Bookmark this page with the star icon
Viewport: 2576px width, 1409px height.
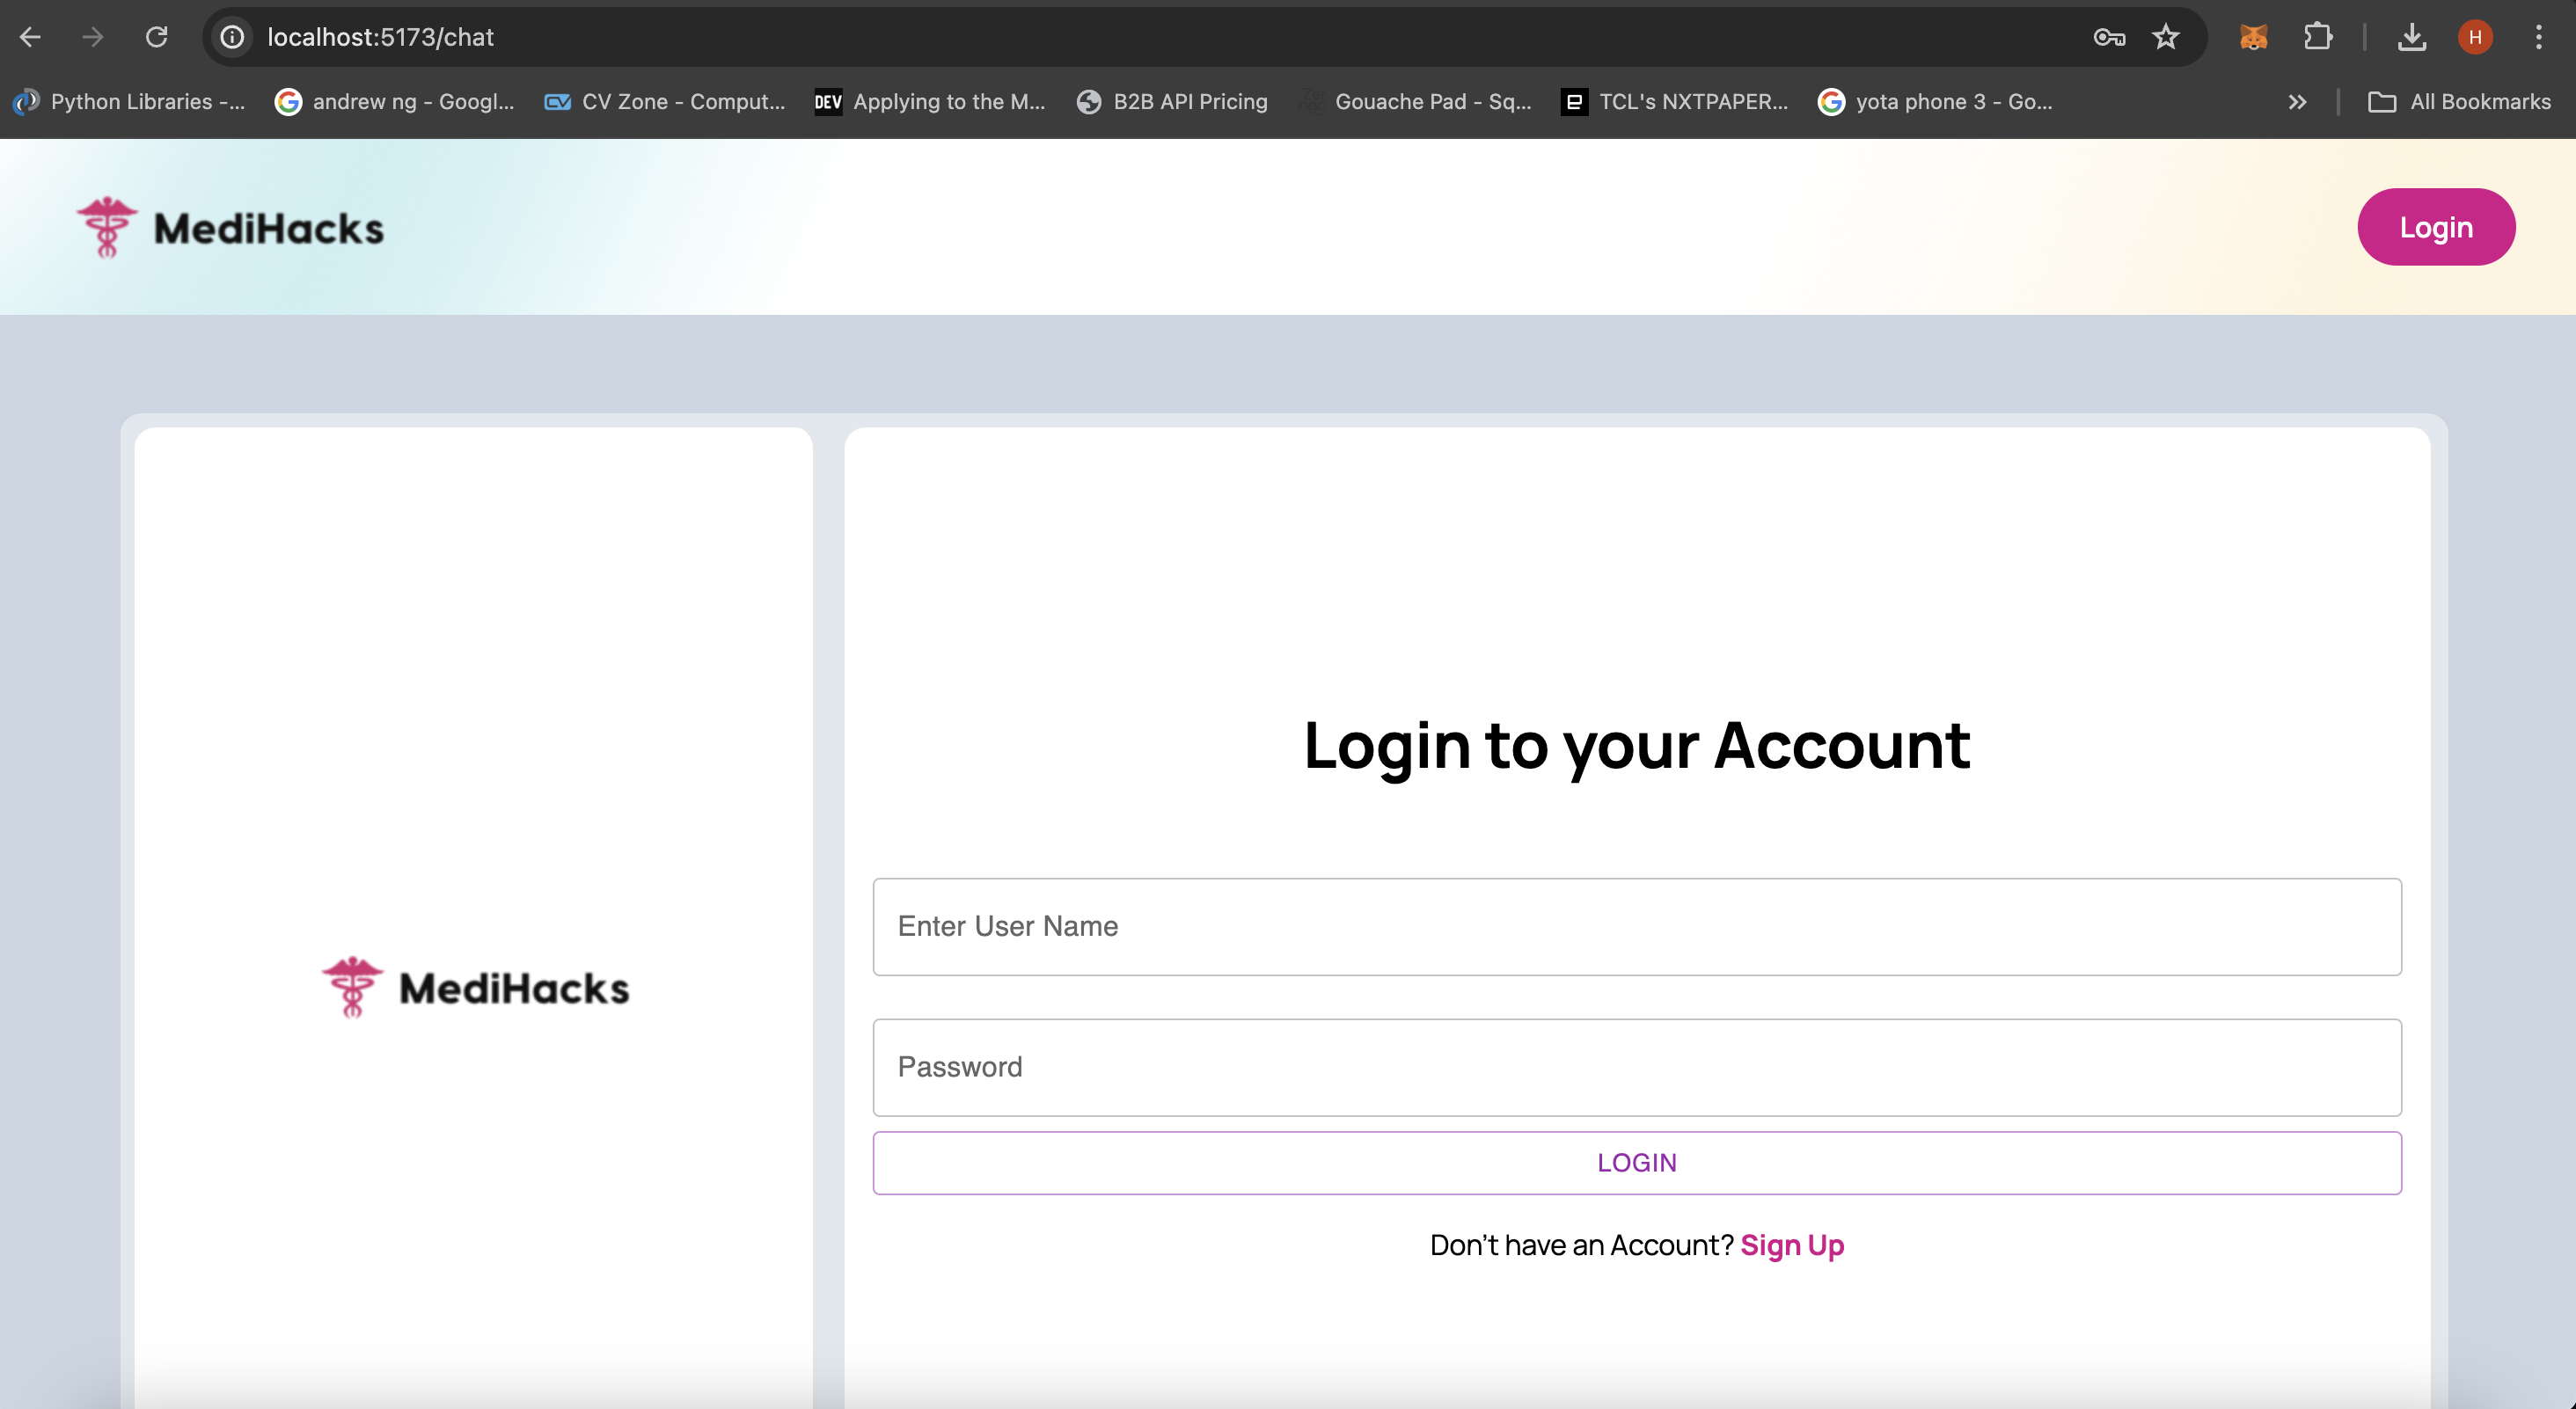[2166, 37]
